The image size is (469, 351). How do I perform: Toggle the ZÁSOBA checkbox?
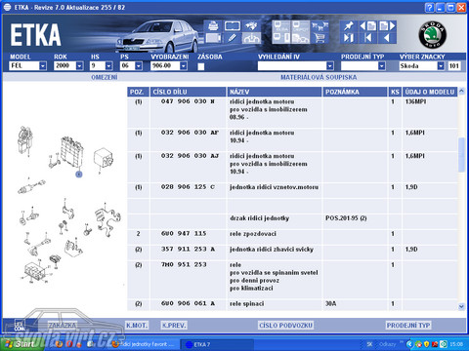pyautogui.click(x=201, y=66)
